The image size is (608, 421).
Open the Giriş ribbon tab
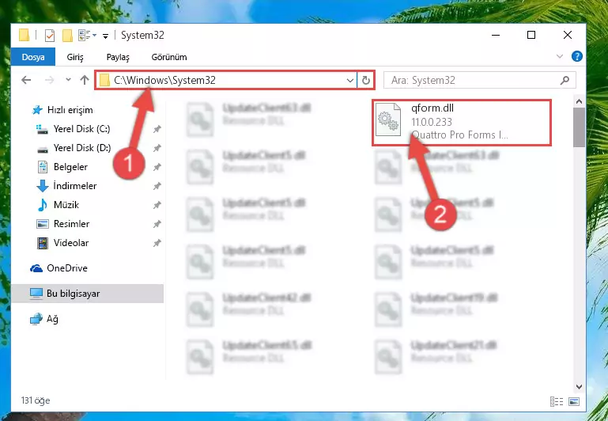coord(75,57)
